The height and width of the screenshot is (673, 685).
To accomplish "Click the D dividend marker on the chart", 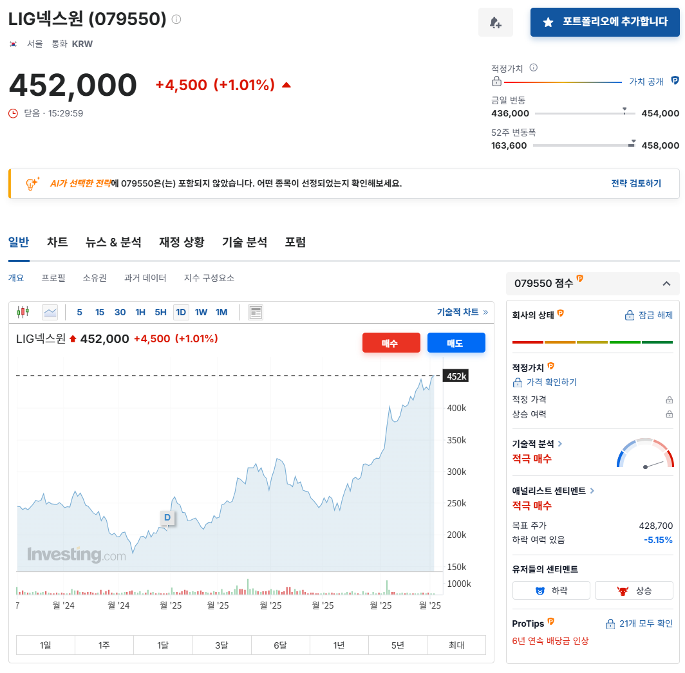I will click(x=167, y=517).
